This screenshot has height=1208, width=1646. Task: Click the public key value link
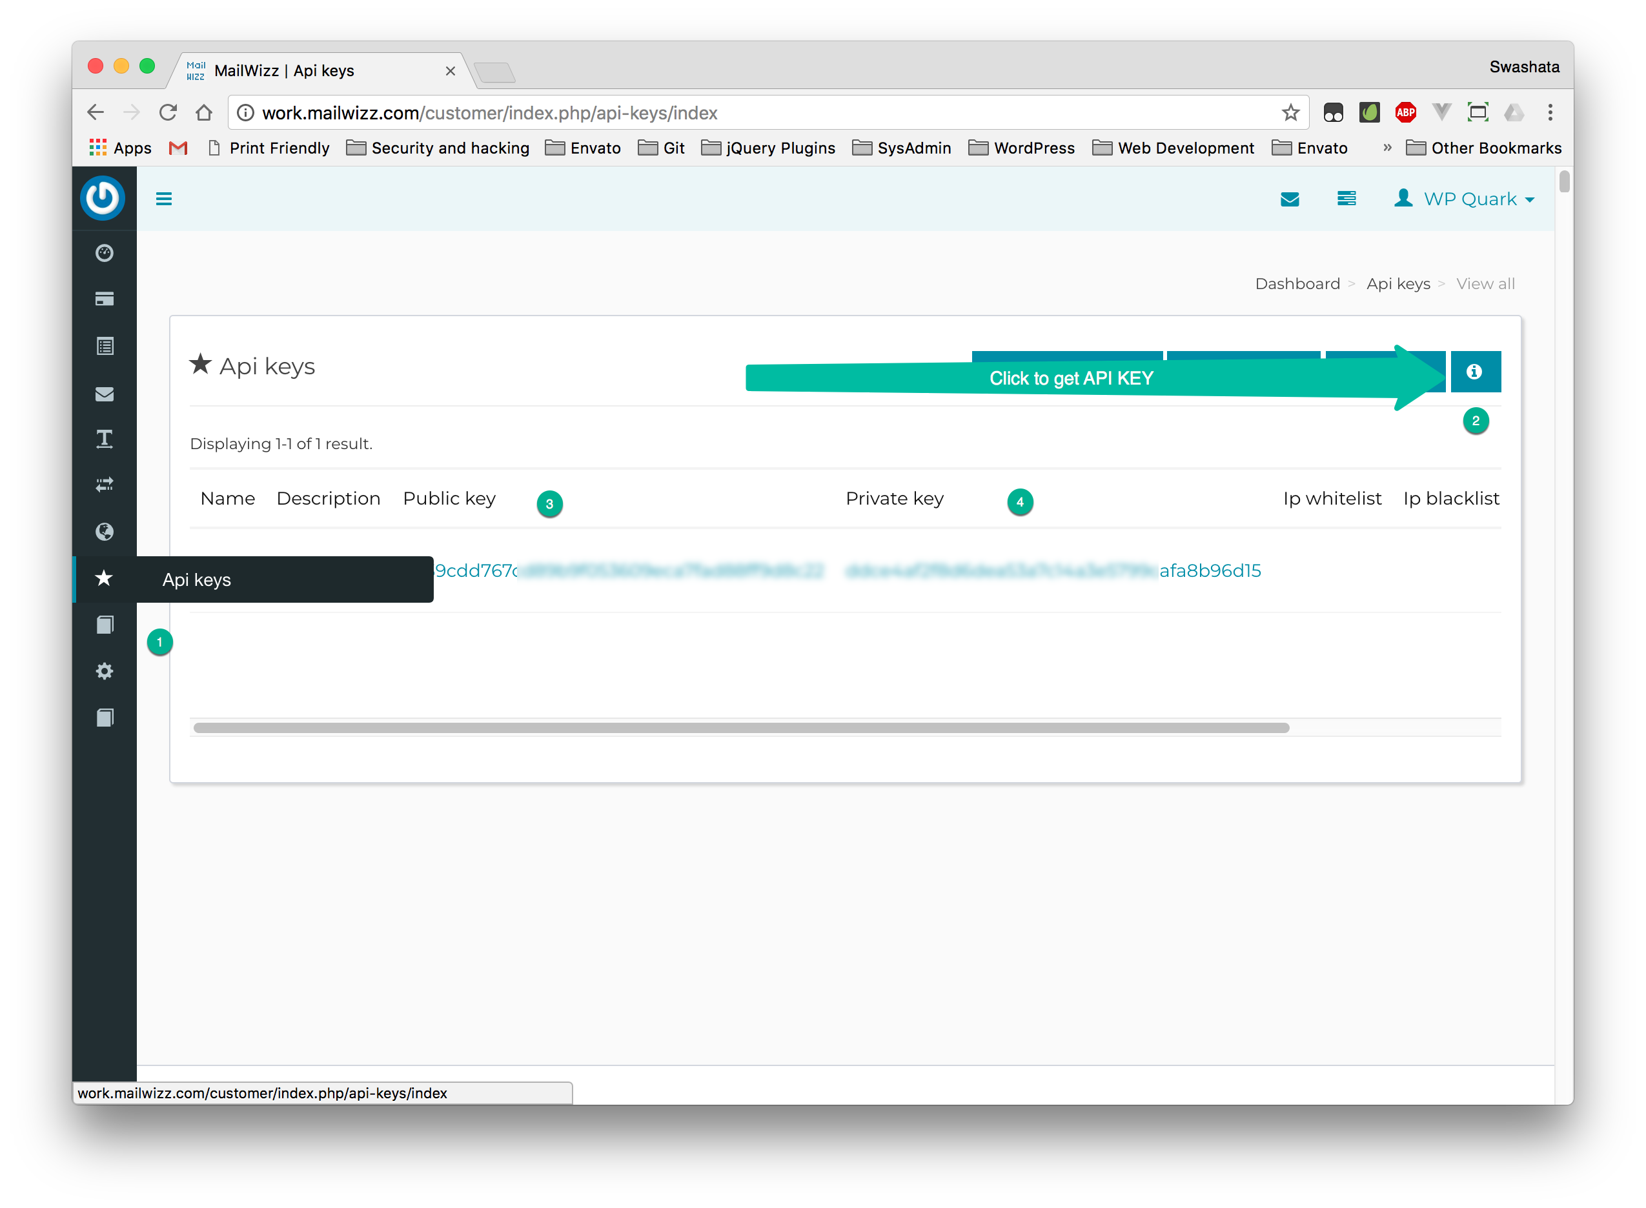629,570
